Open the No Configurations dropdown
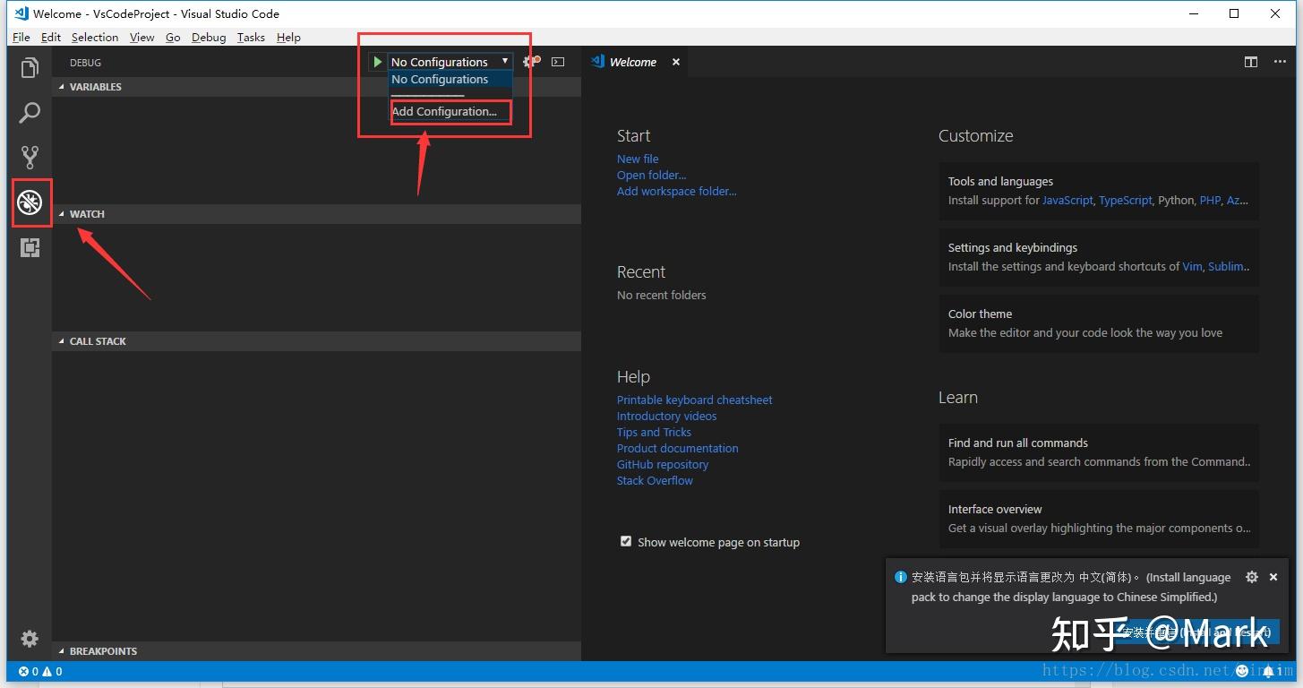The height and width of the screenshot is (688, 1303). click(x=450, y=62)
